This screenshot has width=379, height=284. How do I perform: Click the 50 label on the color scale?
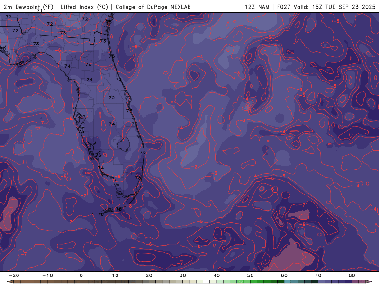[251, 275]
